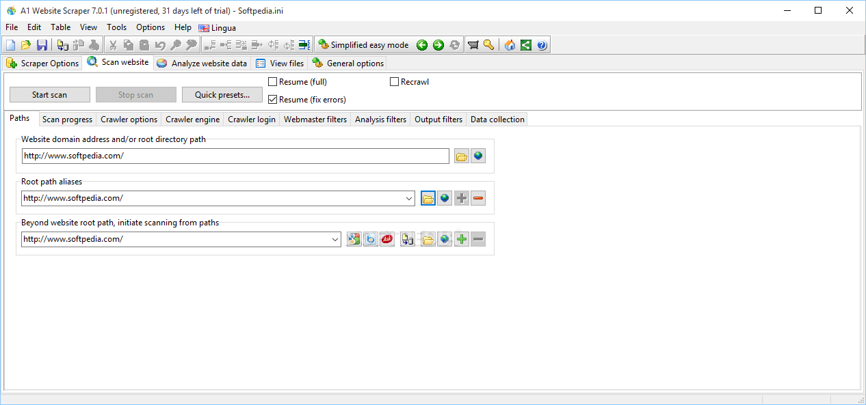866x405 pixels.
Task: Open the Crawler login sub-tab
Action: (x=252, y=119)
